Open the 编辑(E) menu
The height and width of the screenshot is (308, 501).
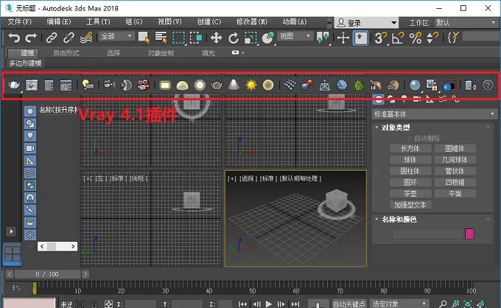[x=59, y=21]
